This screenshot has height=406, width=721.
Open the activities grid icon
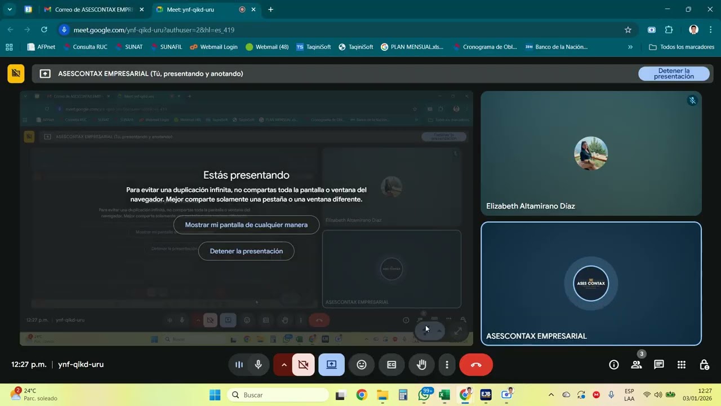(682, 365)
